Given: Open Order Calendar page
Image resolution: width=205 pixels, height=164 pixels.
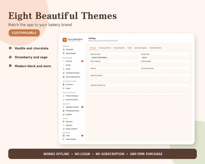Looking at the screenshot, I should [x=71, y=53].
